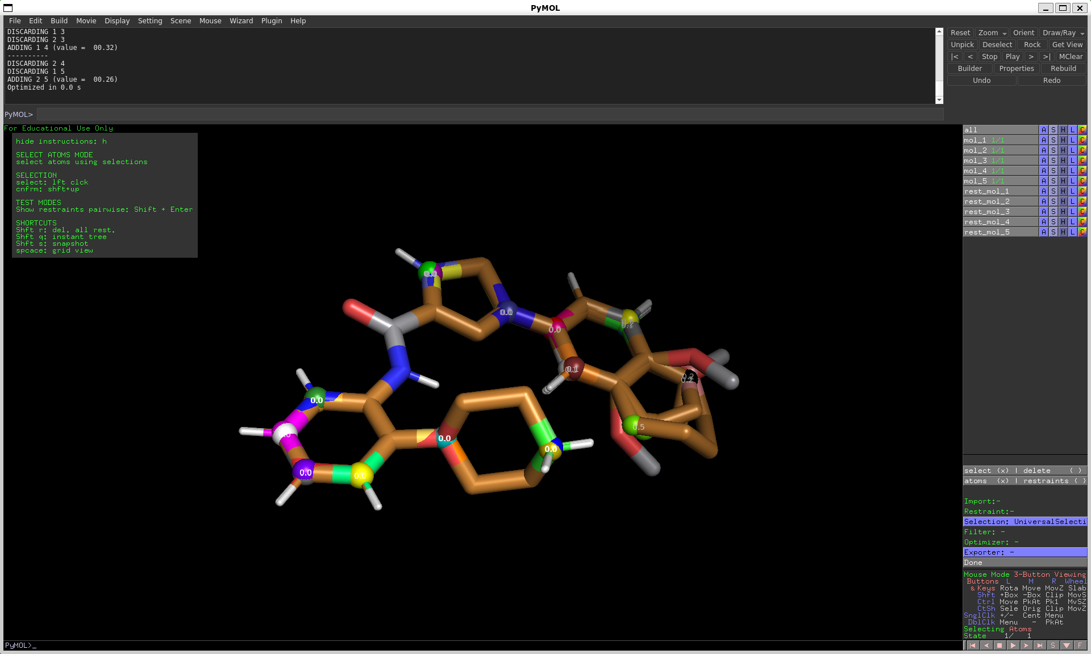Open Color menu for mol_5
1091x654 pixels.
coord(1082,181)
